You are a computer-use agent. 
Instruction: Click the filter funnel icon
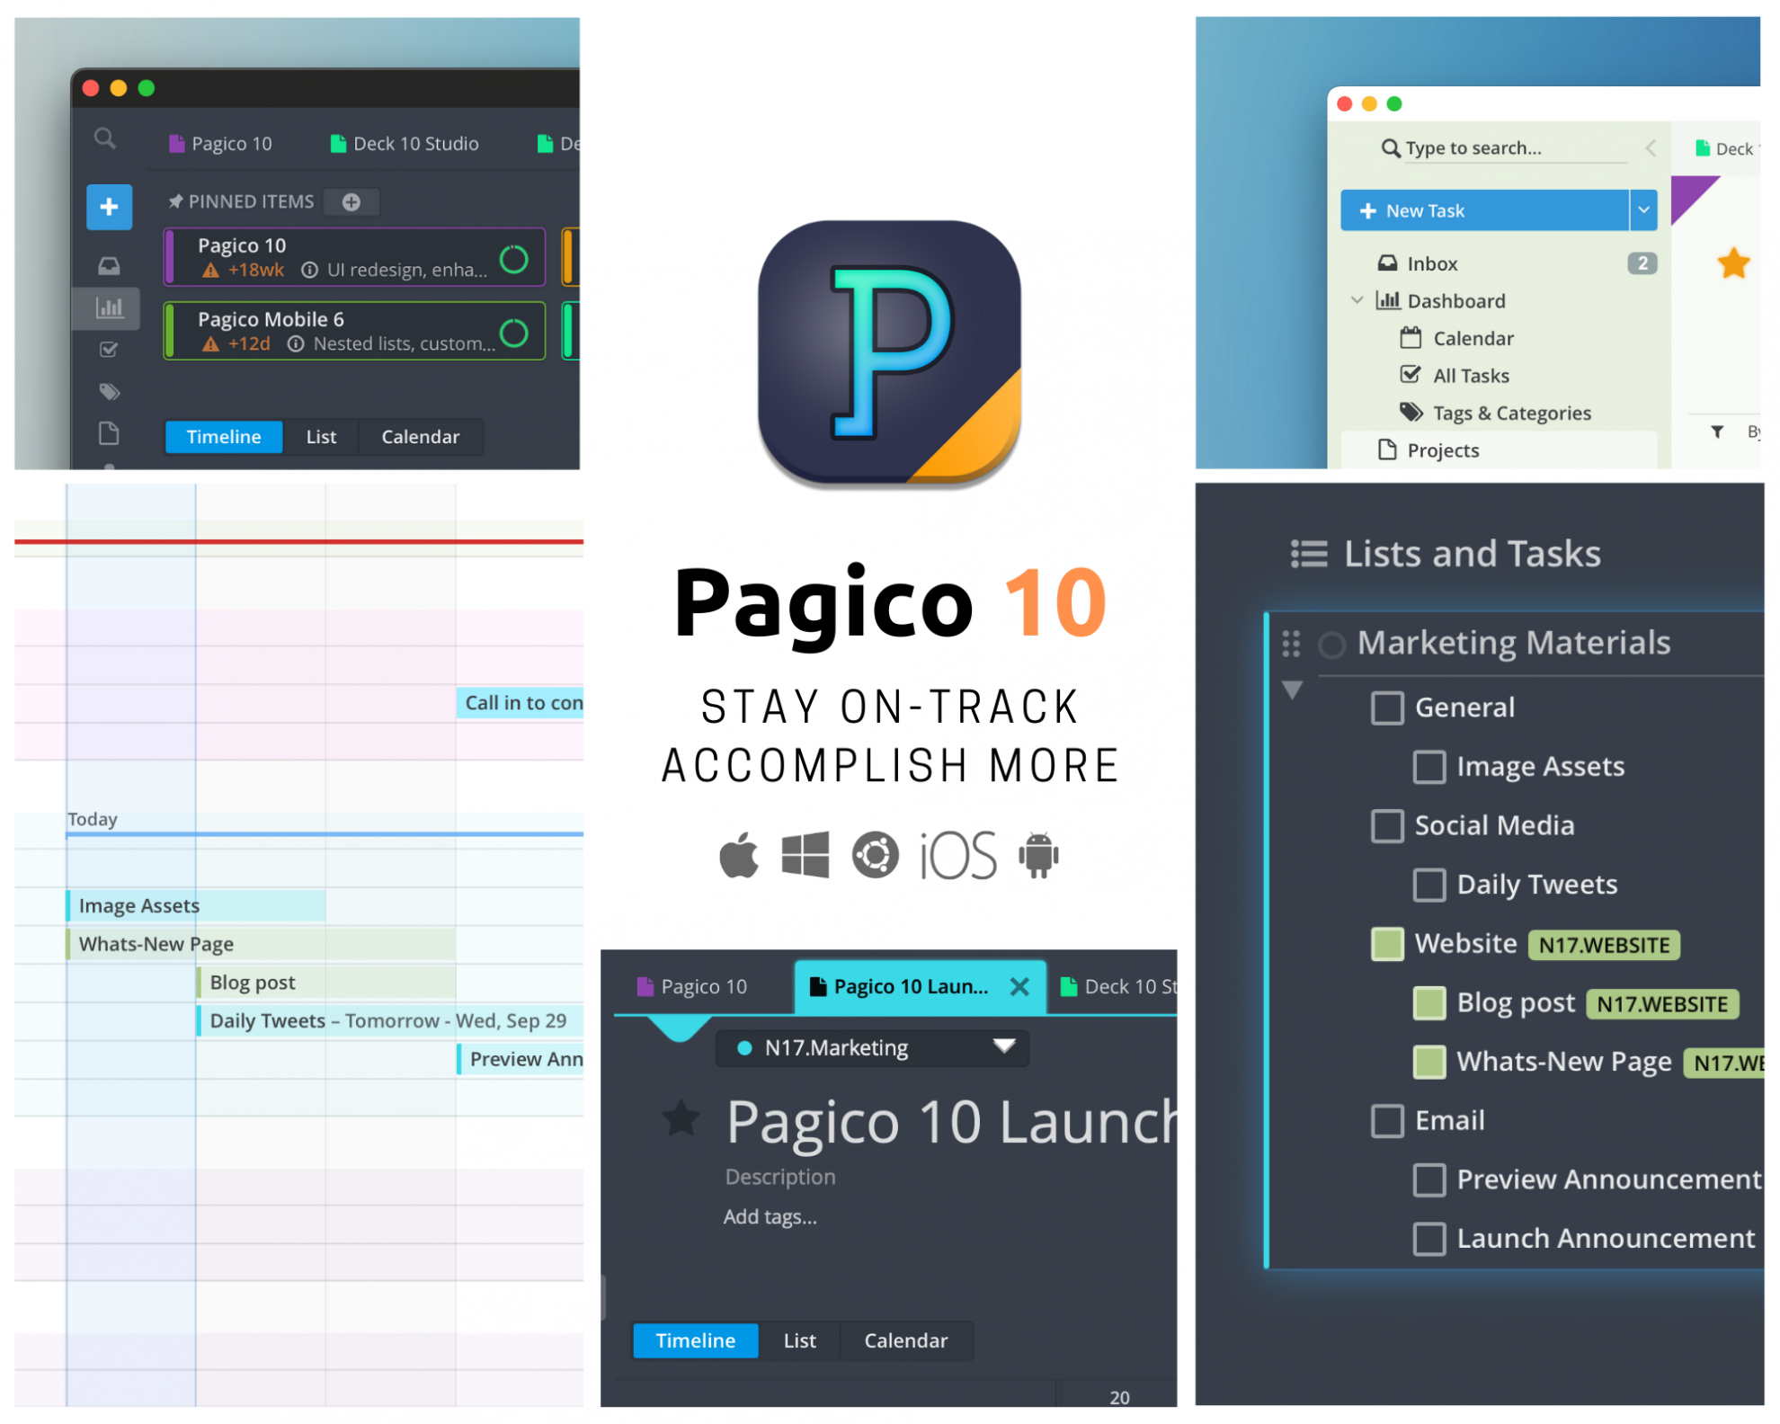pos(1717,432)
